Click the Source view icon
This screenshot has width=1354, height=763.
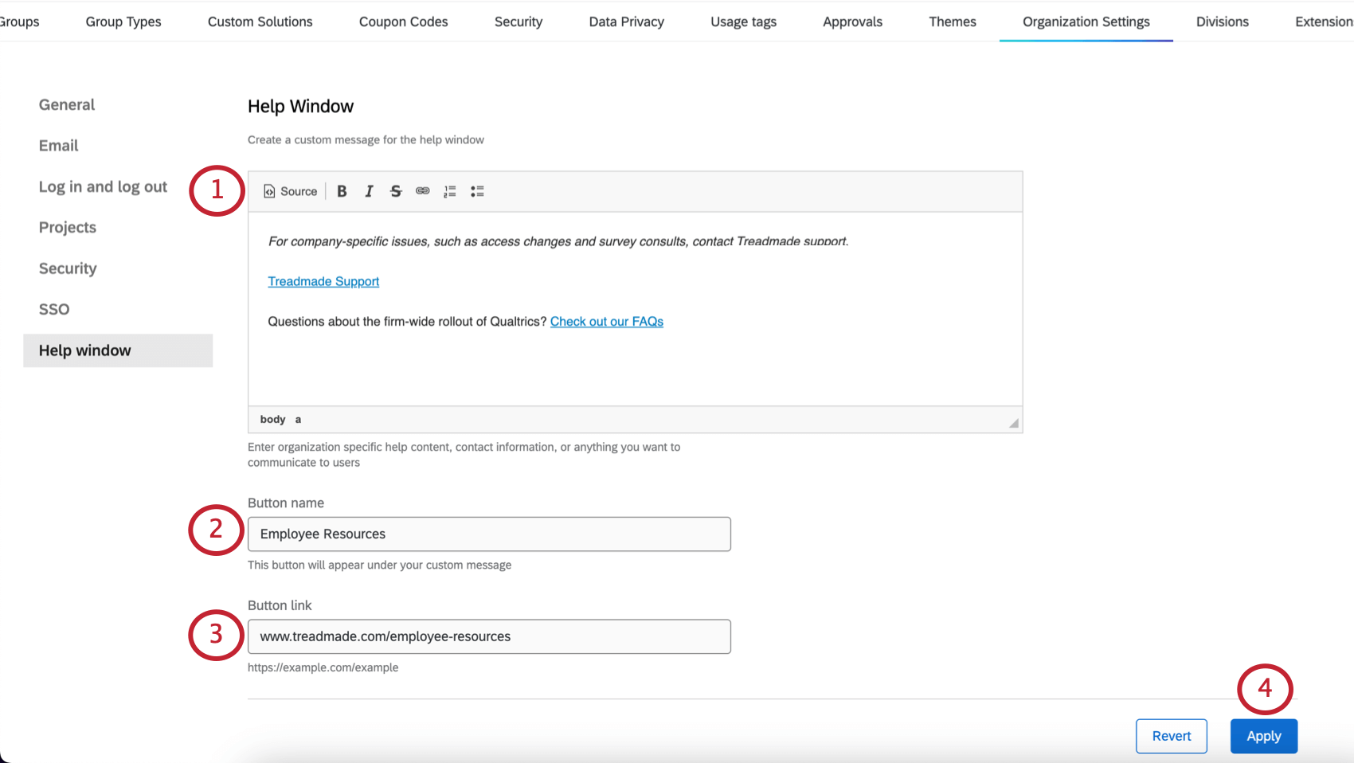point(289,191)
